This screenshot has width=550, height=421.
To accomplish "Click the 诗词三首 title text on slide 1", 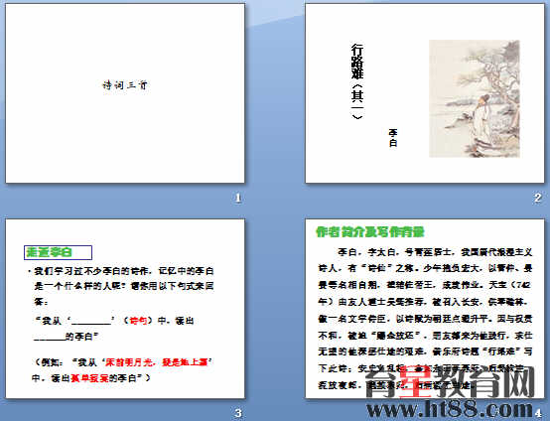I will [x=125, y=85].
